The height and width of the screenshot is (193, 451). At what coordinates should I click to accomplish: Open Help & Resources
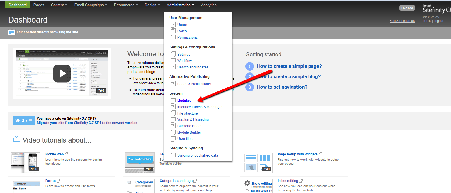pyautogui.click(x=402, y=21)
